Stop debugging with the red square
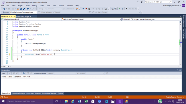The image size is (186, 104). (86, 9)
